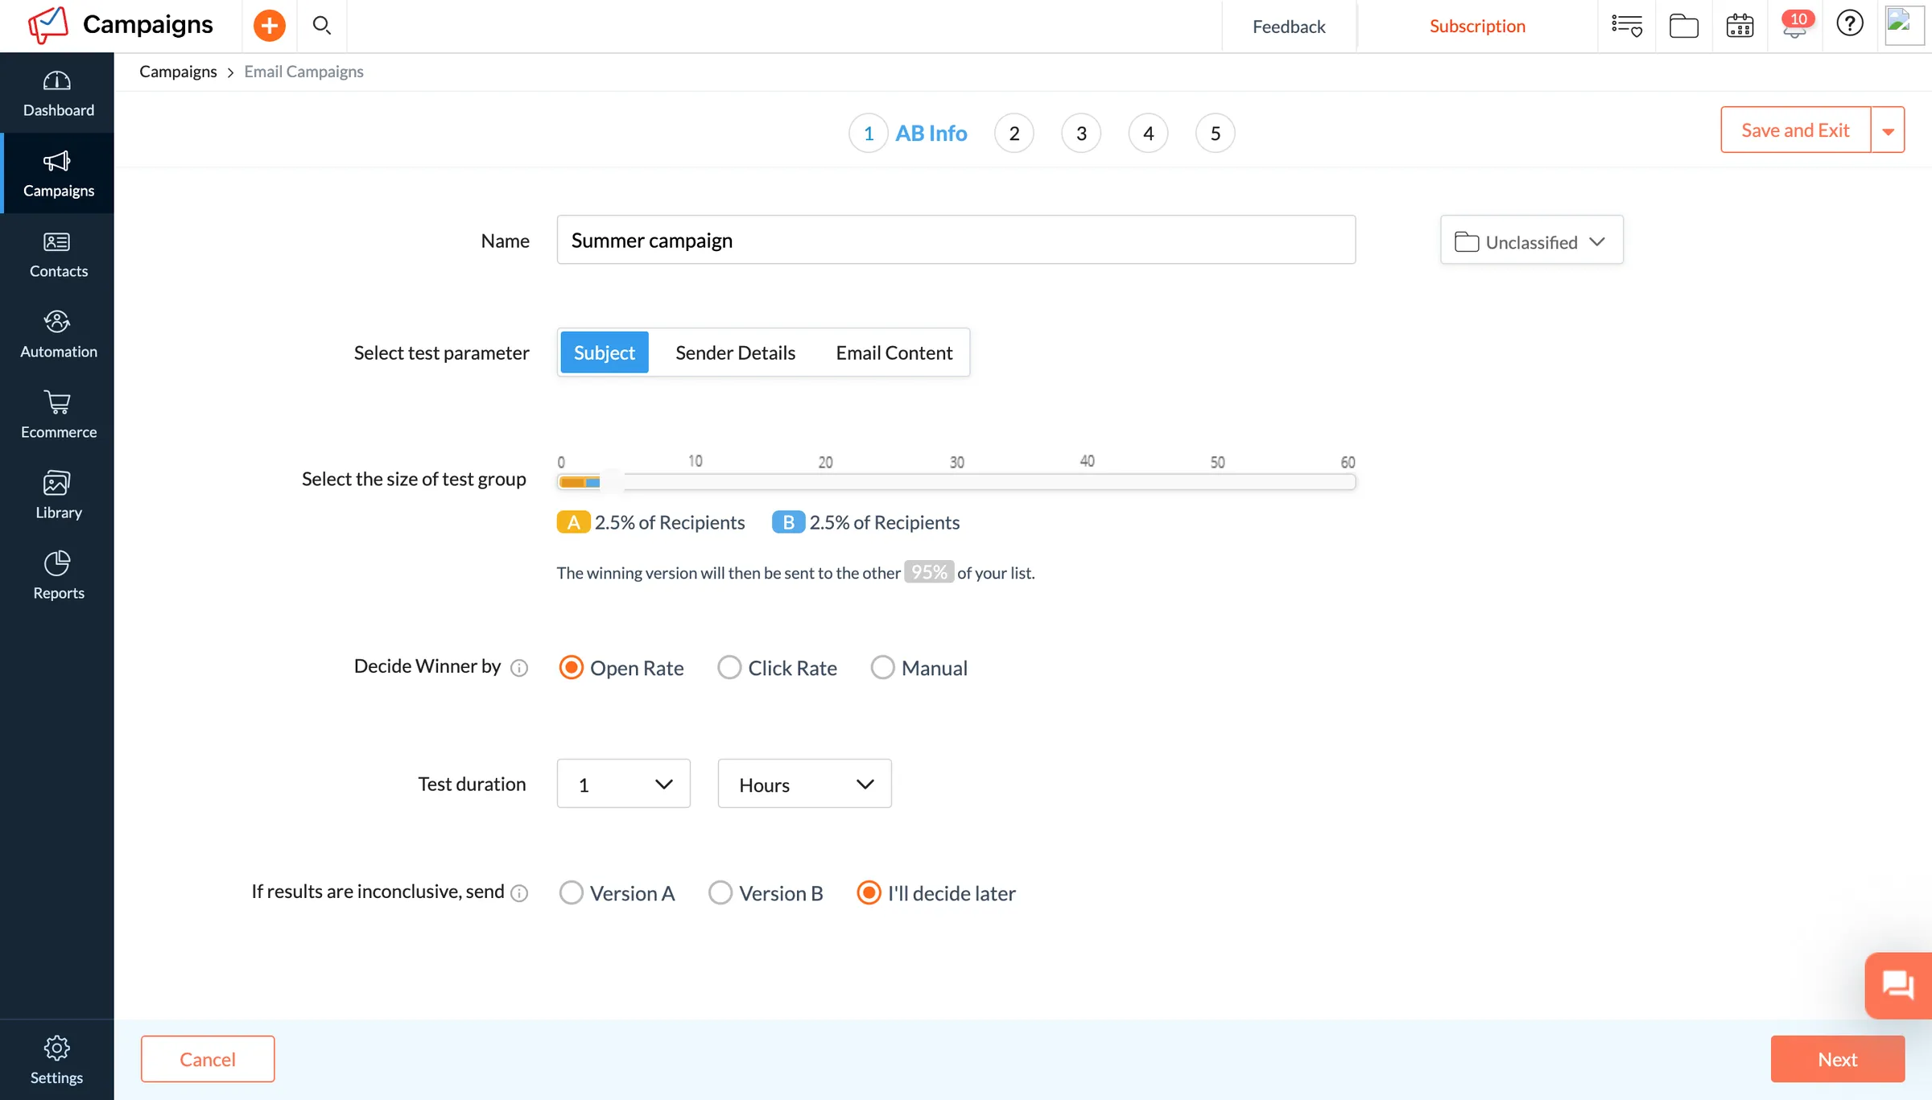Select the Sender Details tab
The image size is (1932, 1100).
pos(734,352)
